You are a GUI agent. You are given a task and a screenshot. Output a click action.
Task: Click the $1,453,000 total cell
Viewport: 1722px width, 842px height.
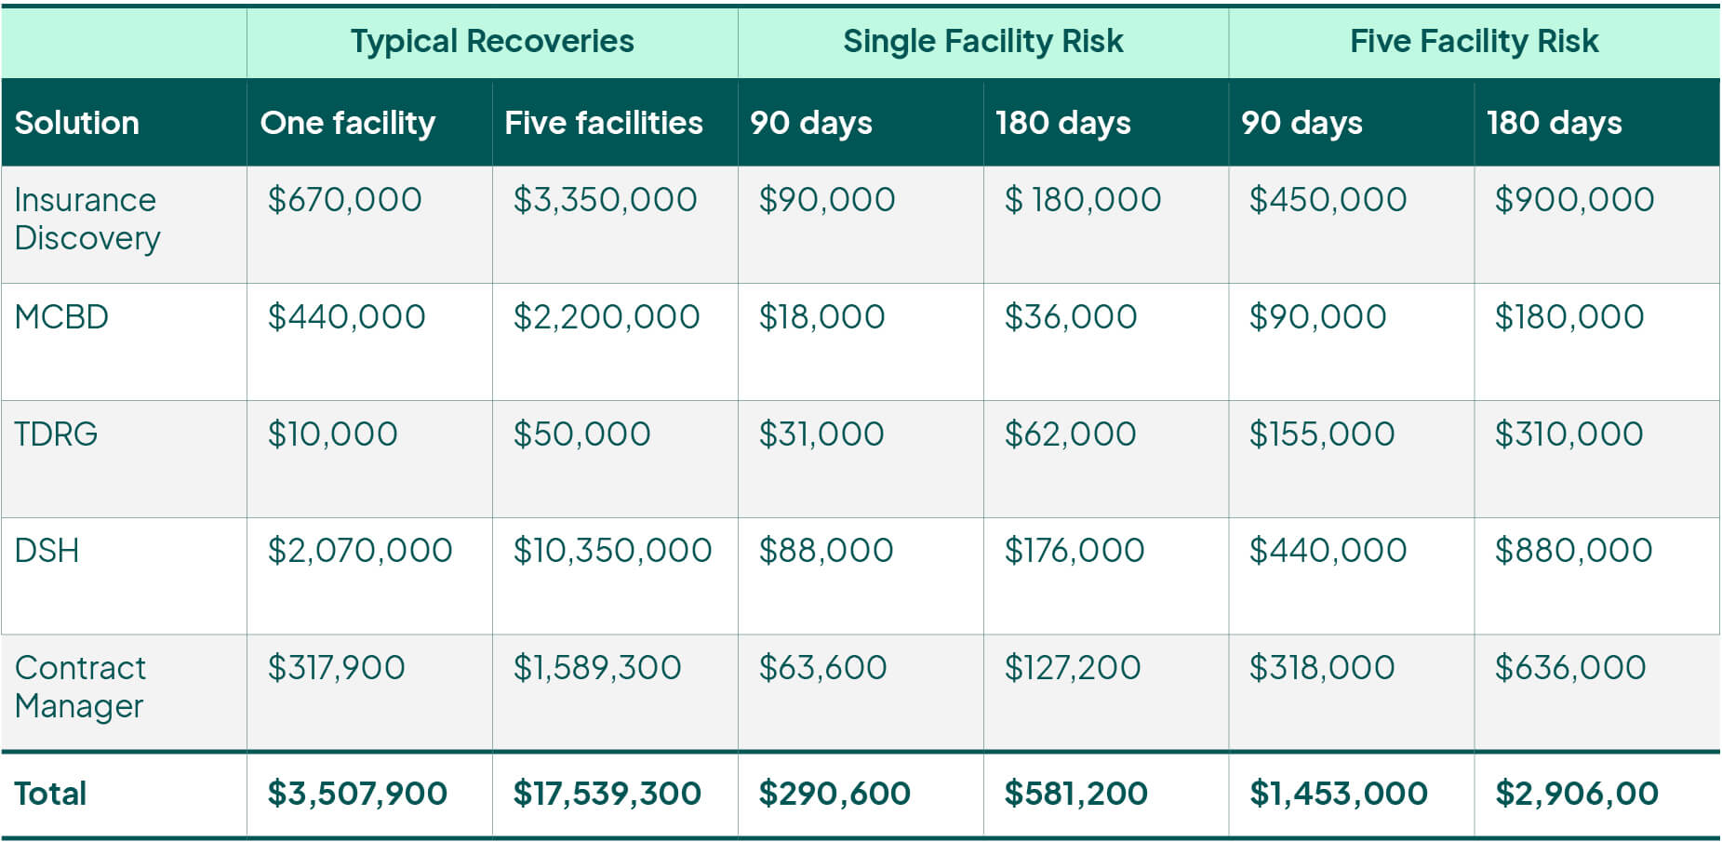(x=1339, y=794)
